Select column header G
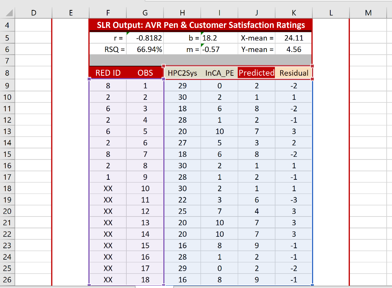Screen dimensions: 392x288 tap(145, 13)
